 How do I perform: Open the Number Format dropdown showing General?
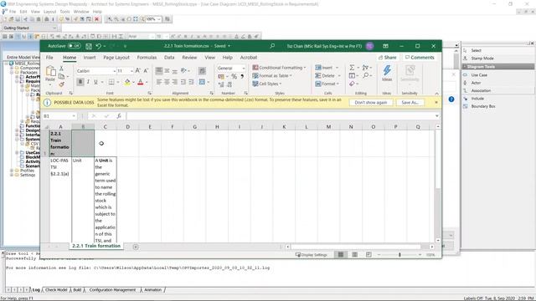[244, 69]
